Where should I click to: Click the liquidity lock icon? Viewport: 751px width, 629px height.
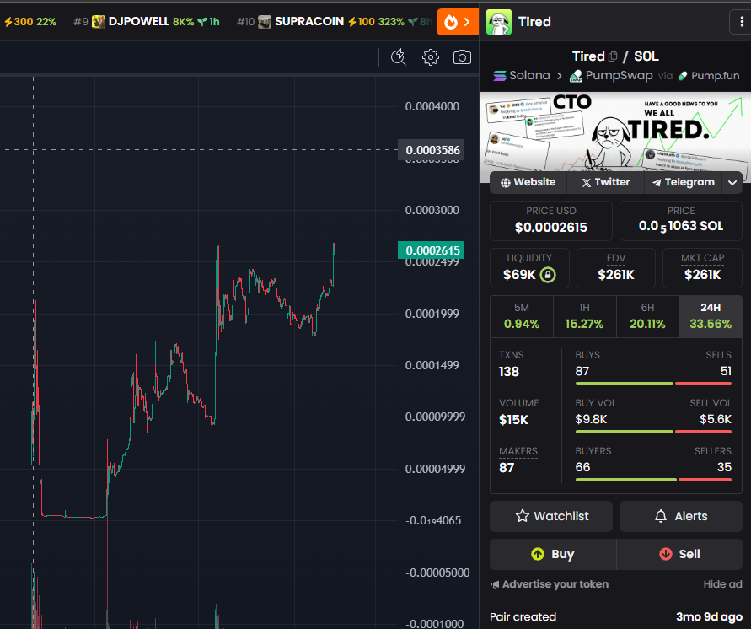point(548,275)
